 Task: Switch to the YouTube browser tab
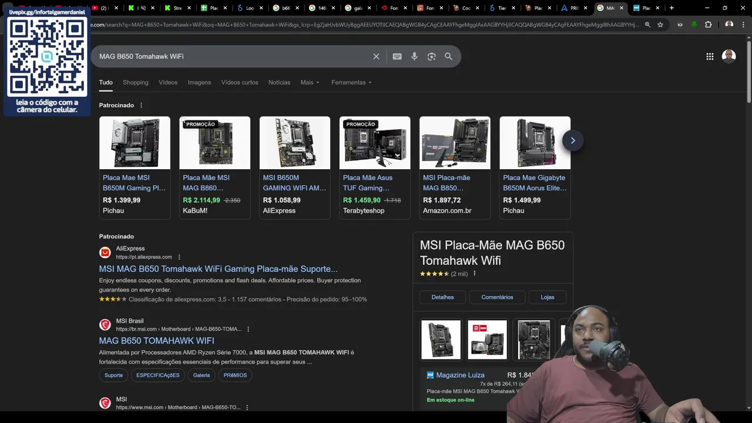click(x=103, y=8)
